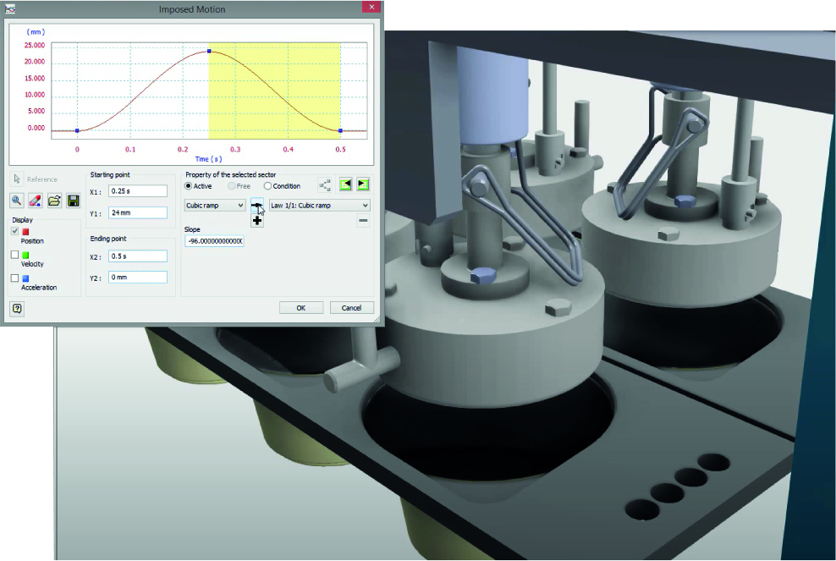The width and height of the screenshot is (836, 561).
Task: Open the help icon in dialog corner
Action: coord(17,308)
